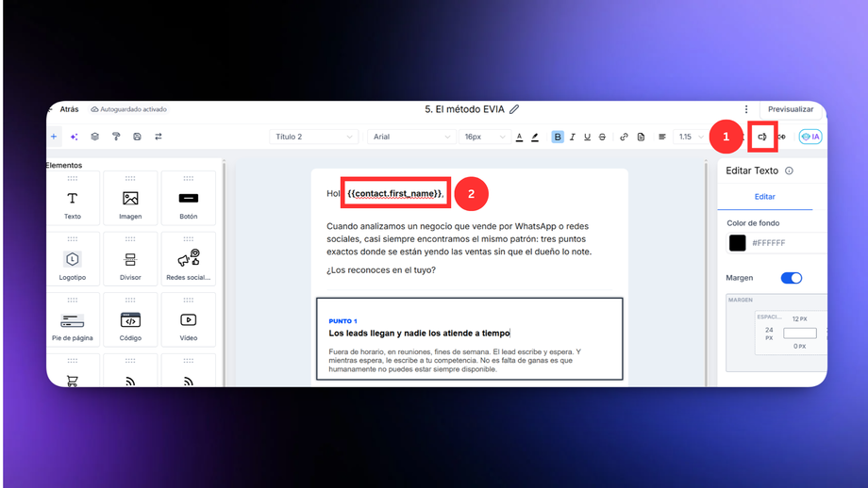Open the purple AI sparkles tool
The height and width of the screenshot is (488, 868).
click(x=75, y=137)
